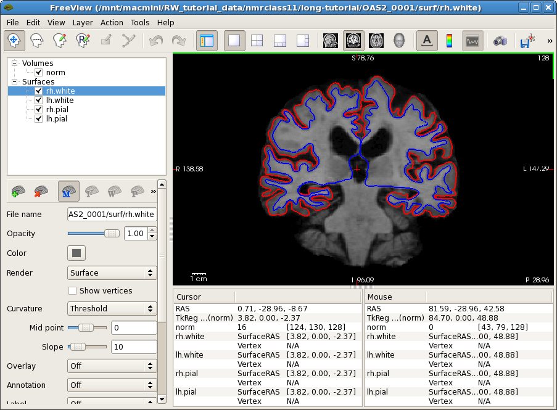Switch to 3D head view

coord(399,41)
